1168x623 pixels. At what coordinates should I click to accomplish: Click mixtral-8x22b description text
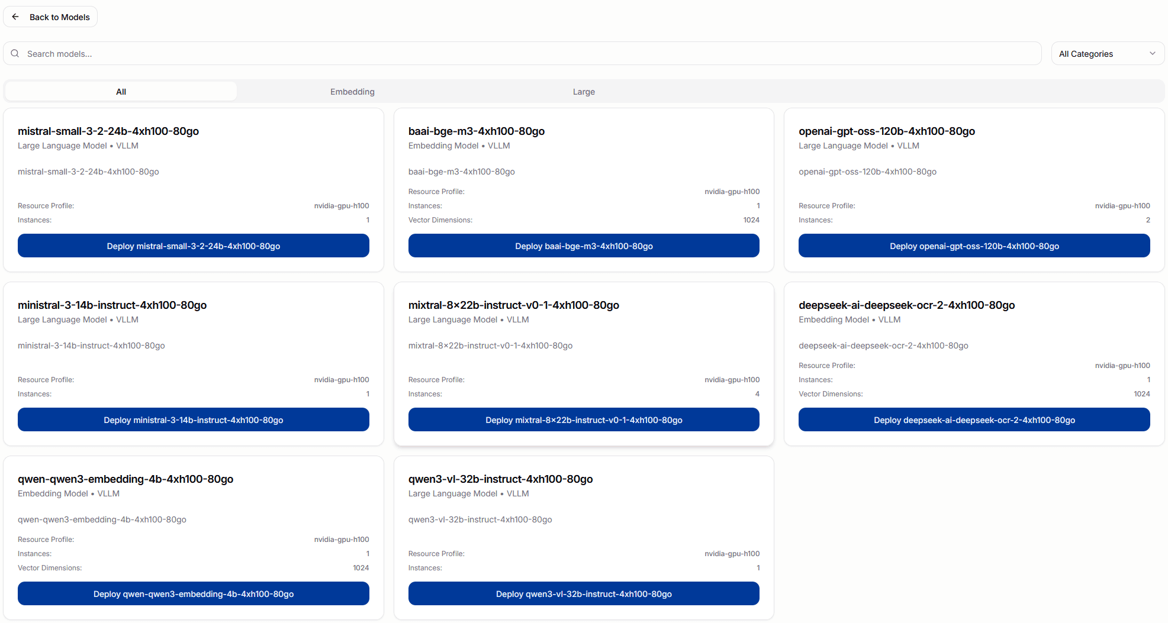pos(491,346)
